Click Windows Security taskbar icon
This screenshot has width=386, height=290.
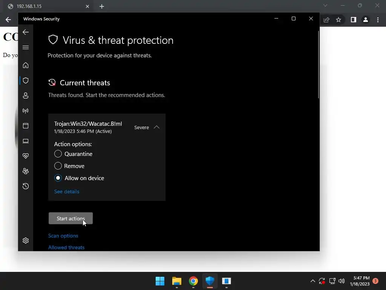coord(210,281)
